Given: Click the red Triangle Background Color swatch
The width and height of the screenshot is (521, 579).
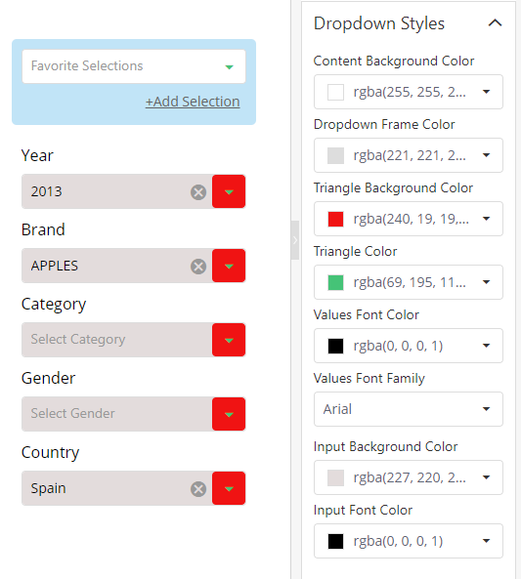Looking at the screenshot, I should pos(335,219).
